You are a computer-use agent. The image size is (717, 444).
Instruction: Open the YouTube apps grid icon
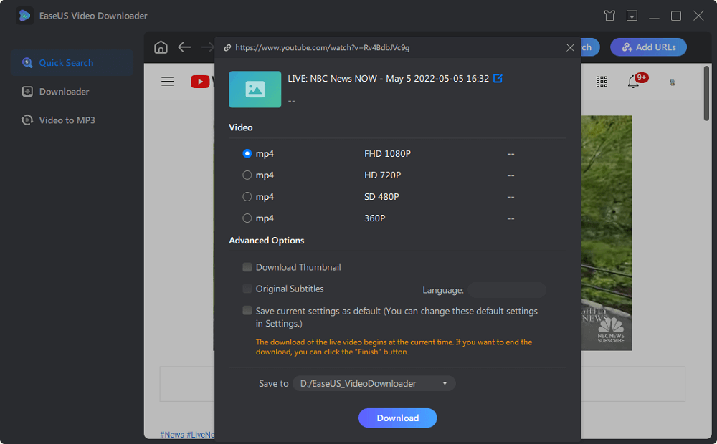(x=602, y=82)
